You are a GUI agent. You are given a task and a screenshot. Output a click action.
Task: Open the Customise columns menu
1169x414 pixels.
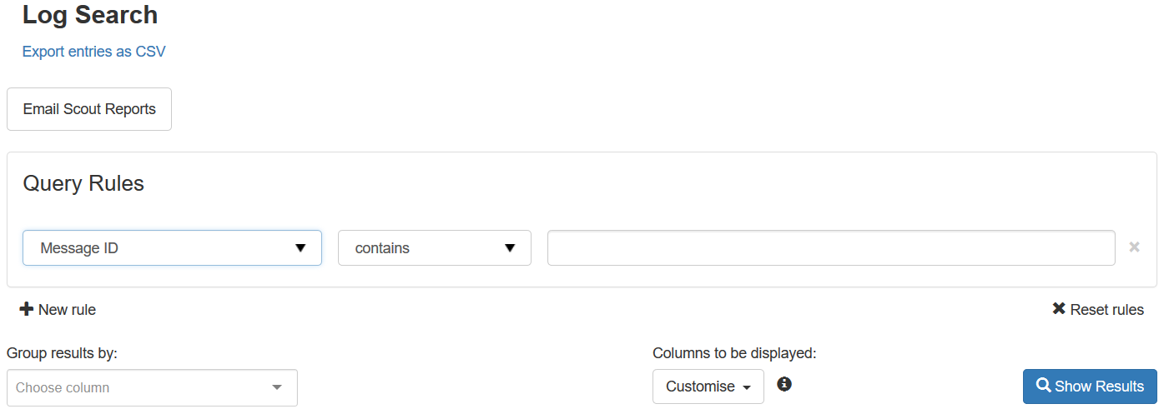[x=708, y=387]
